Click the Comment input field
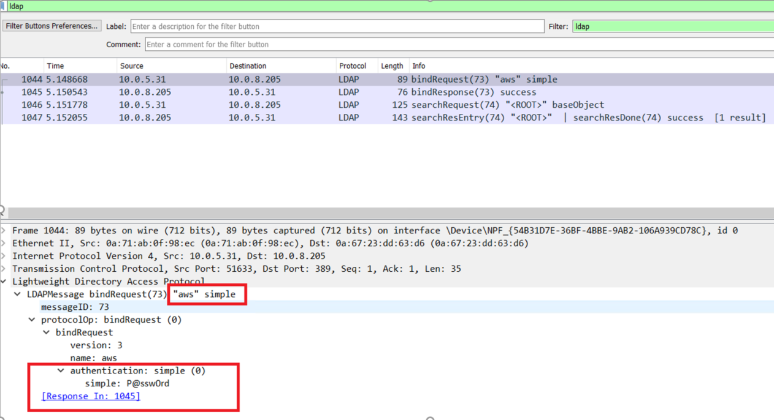Screen dimensions: 774x420 (x=459, y=44)
